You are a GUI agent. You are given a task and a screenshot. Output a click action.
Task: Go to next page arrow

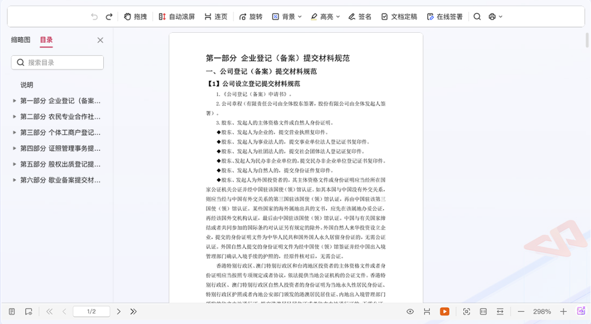(x=119, y=311)
